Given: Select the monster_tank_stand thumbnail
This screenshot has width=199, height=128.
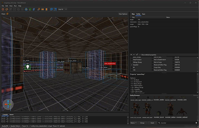Looking at the screenshot, I should [x=147, y=110].
